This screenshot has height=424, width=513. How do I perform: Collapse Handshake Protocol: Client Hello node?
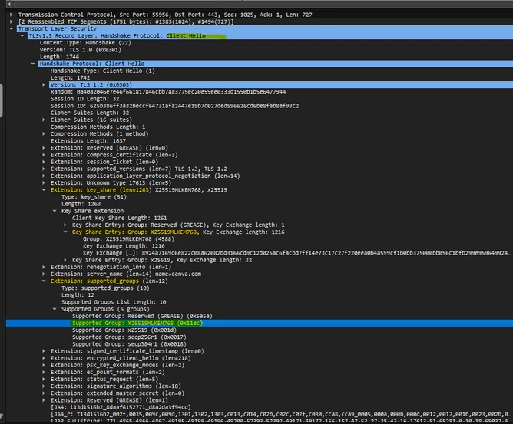point(33,64)
